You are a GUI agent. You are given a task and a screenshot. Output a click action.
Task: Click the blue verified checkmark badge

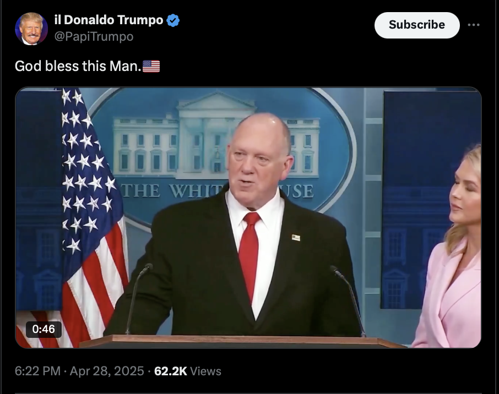point(173,20)
